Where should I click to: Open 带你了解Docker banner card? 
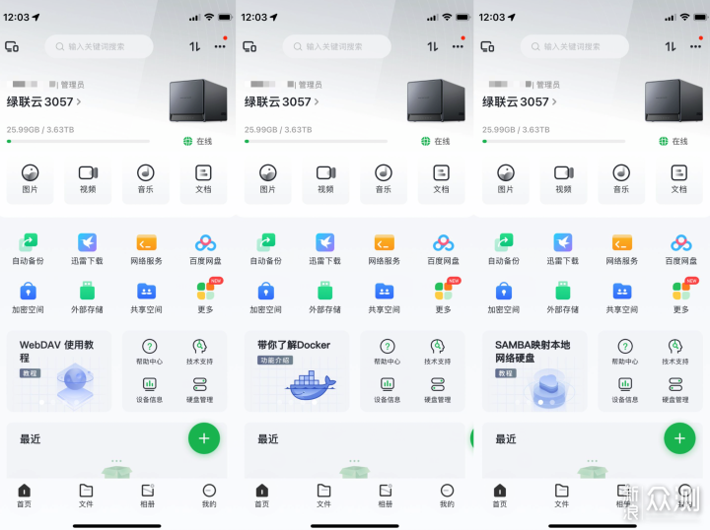297,370
